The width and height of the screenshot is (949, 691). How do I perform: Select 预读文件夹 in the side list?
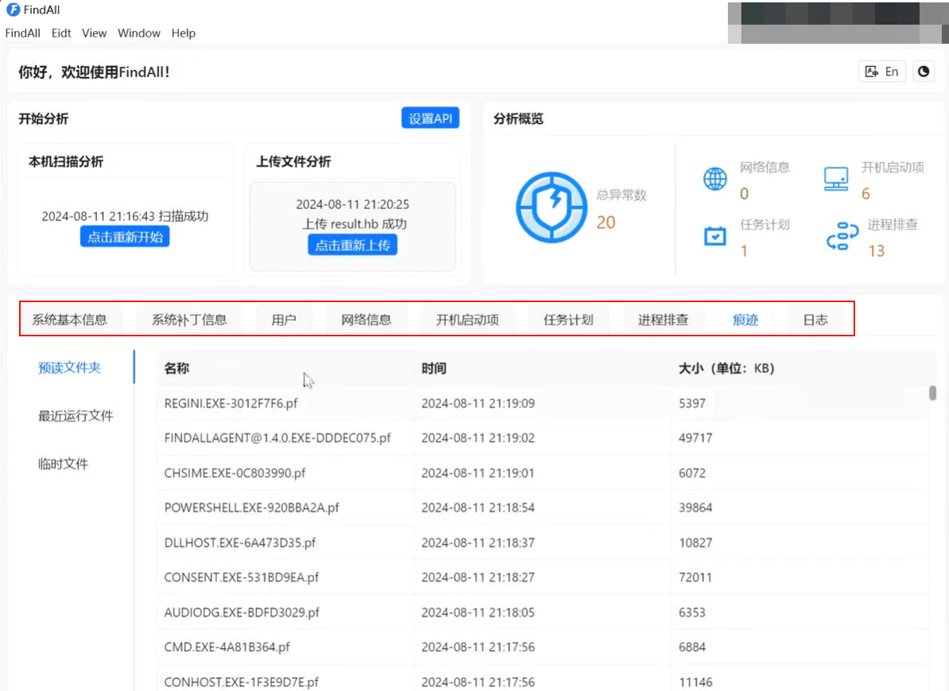tap(69, 367)
